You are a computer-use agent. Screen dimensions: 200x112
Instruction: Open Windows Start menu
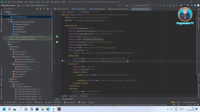click(x=4, y=109)
